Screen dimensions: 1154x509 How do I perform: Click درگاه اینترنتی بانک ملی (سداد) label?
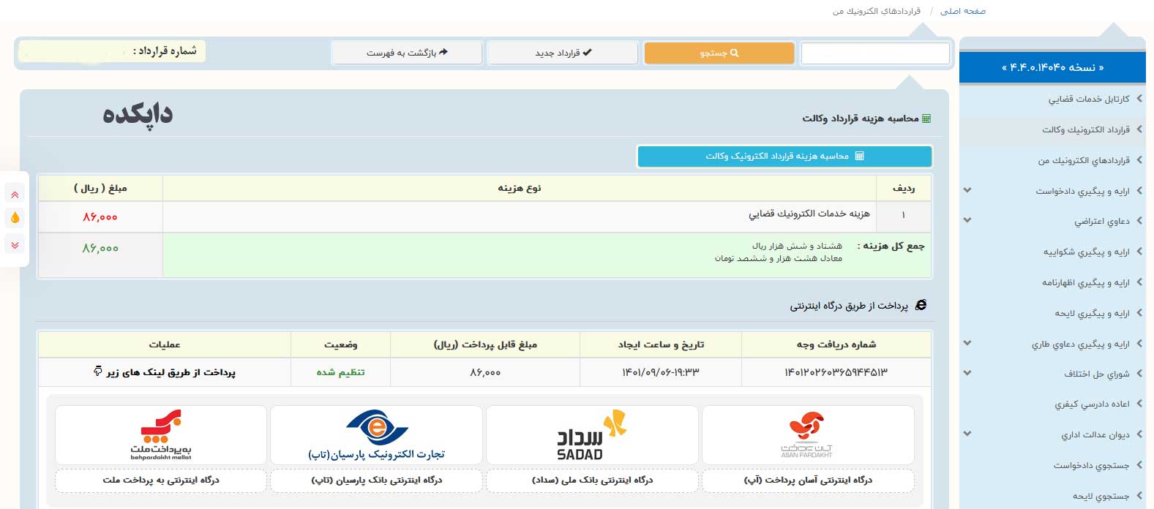click(592, 480)
